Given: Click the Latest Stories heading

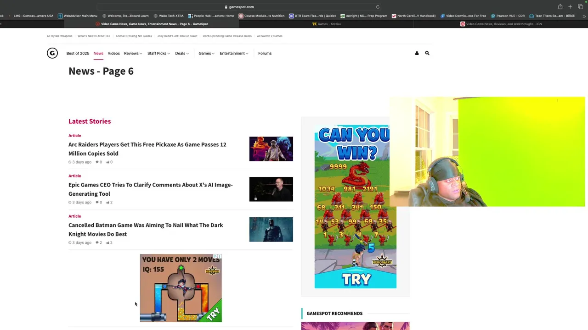Looking at the screenshot, I should coord(90,121).
